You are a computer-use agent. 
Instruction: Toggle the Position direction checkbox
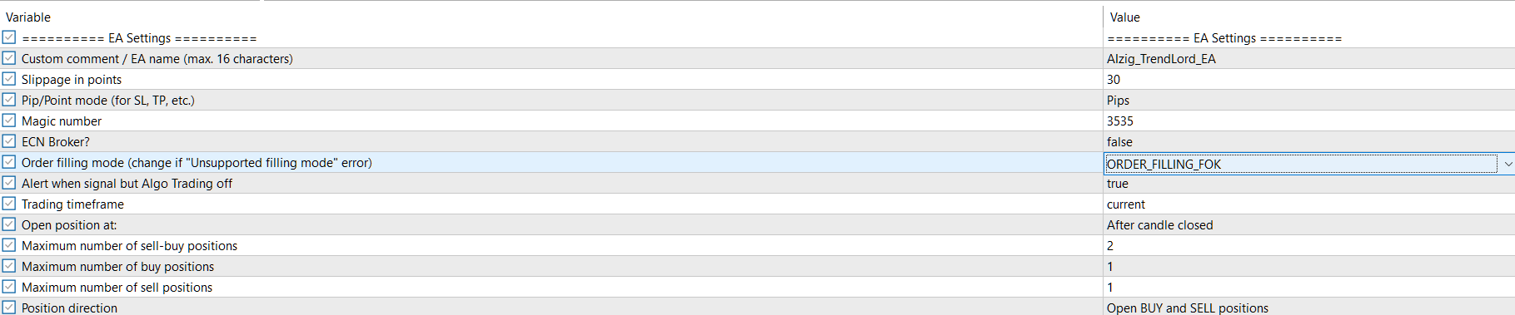pos(8,308)
